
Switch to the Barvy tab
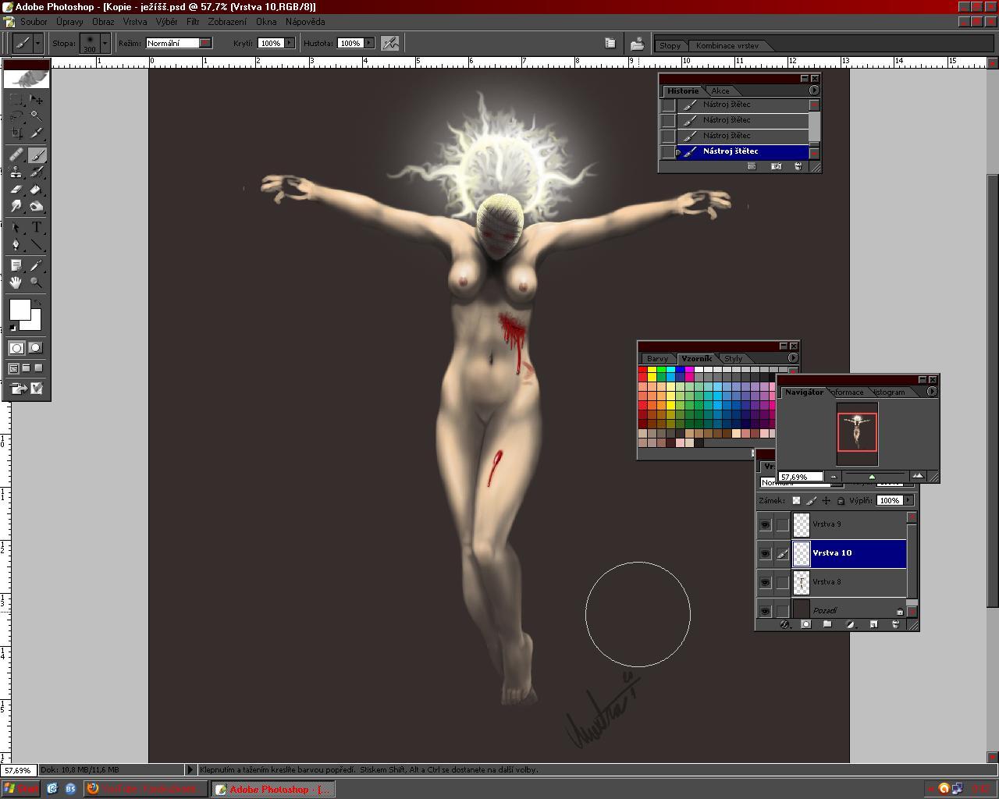pyautogui.click(x=657, y=359)
